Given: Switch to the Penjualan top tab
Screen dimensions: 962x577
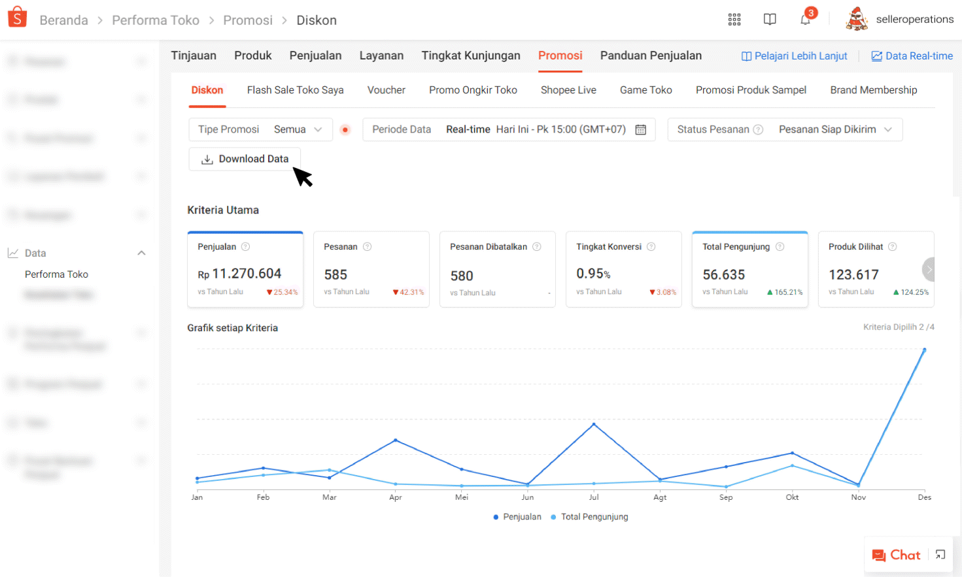Looking at the screenshot, I should [x=315, y=56].
